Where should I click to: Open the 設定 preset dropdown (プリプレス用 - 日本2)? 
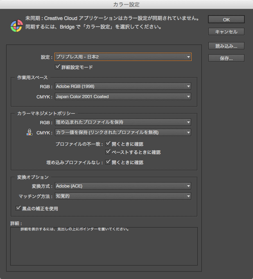(x=123, y=57)
